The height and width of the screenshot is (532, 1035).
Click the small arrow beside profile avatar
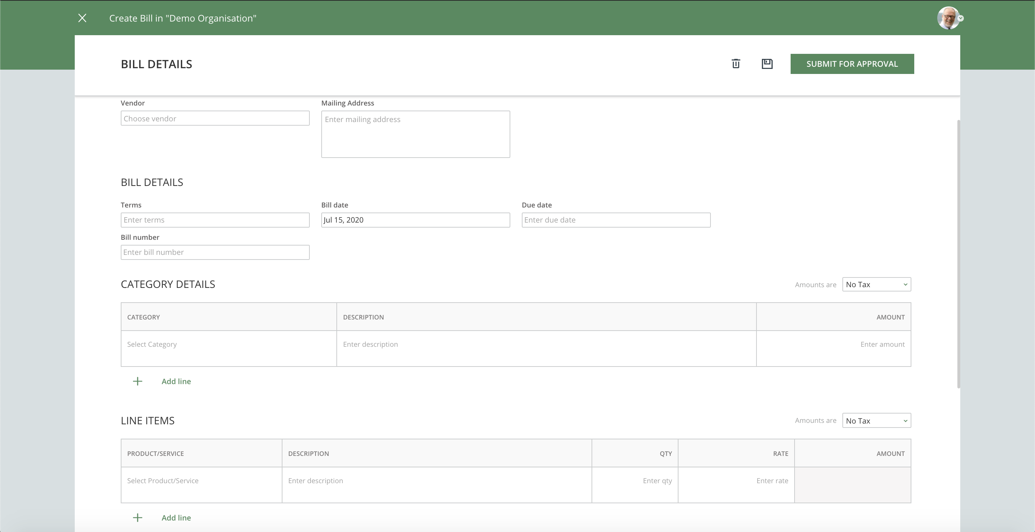(961, 18)
